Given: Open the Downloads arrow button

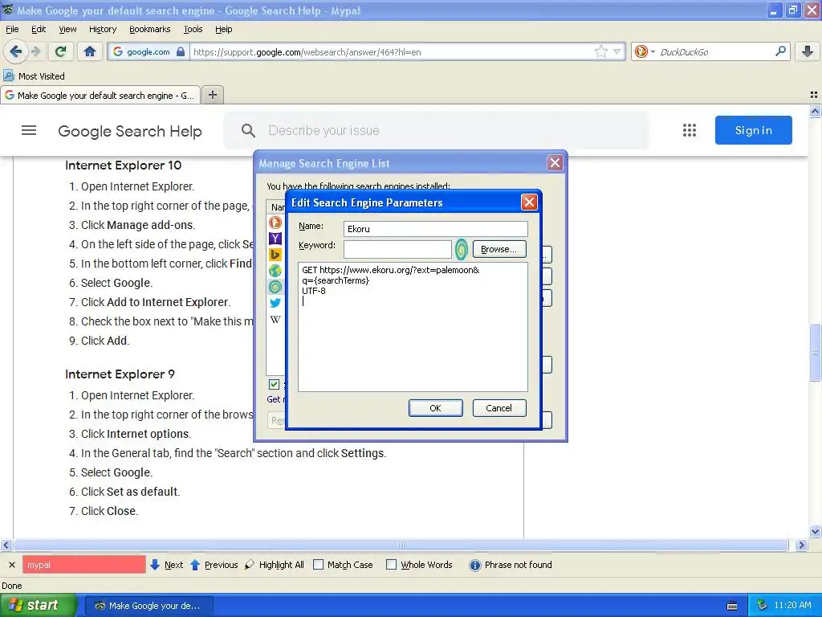Looking at the screenshot, I should coord(808,51).
